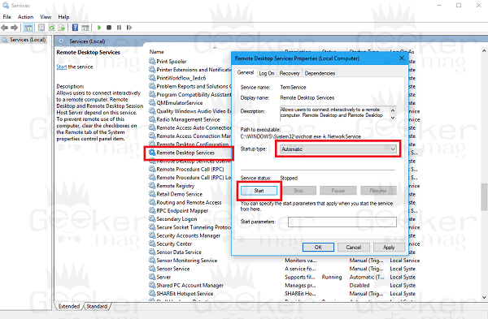Click the description box scroll-down arrow
The height and width of the screenshot is (319, 488).
coord(393,118)
